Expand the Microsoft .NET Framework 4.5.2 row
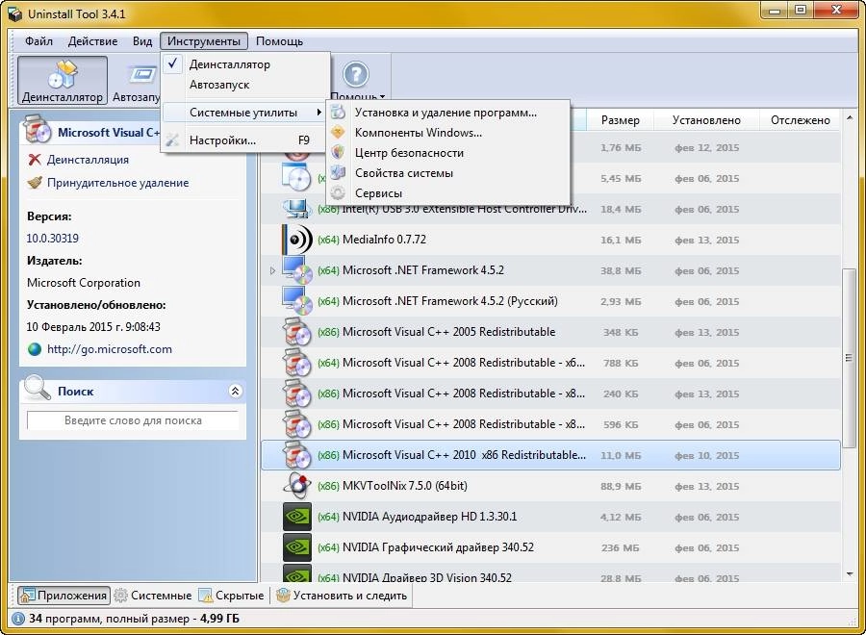866x635 pixels. [x=272, y=270]
